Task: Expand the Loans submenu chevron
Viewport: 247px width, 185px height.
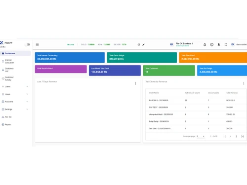Action: 27,86
